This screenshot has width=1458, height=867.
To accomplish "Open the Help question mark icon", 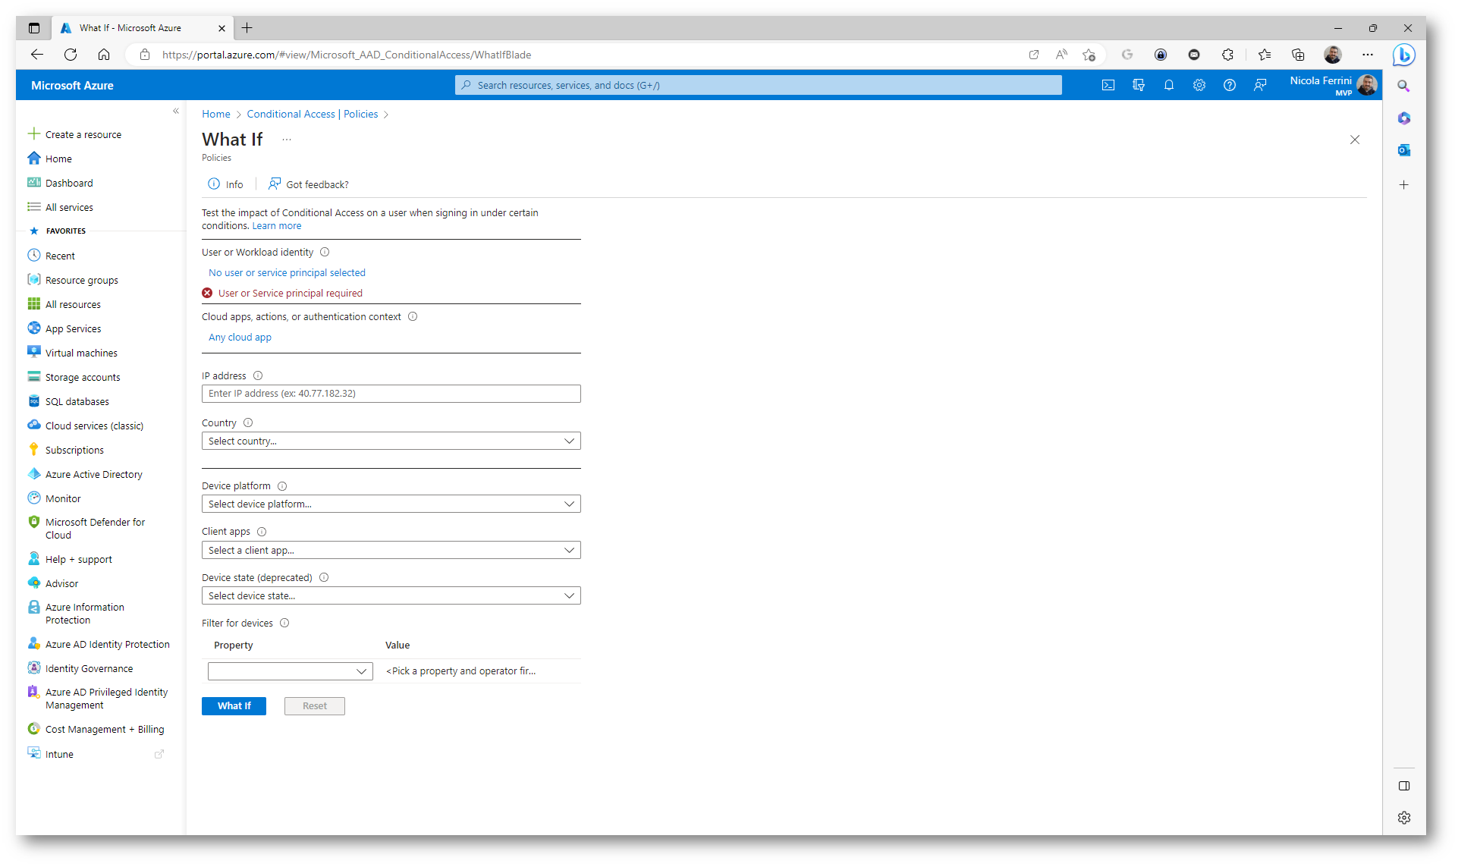I will coord(1230,85).
